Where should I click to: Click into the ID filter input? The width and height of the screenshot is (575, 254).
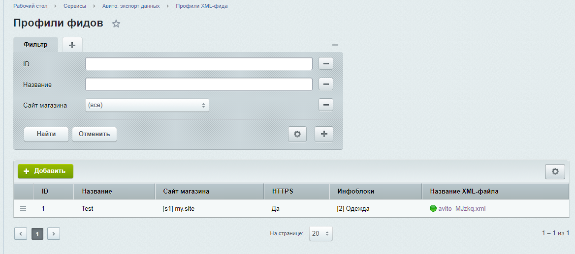point(198,64)
